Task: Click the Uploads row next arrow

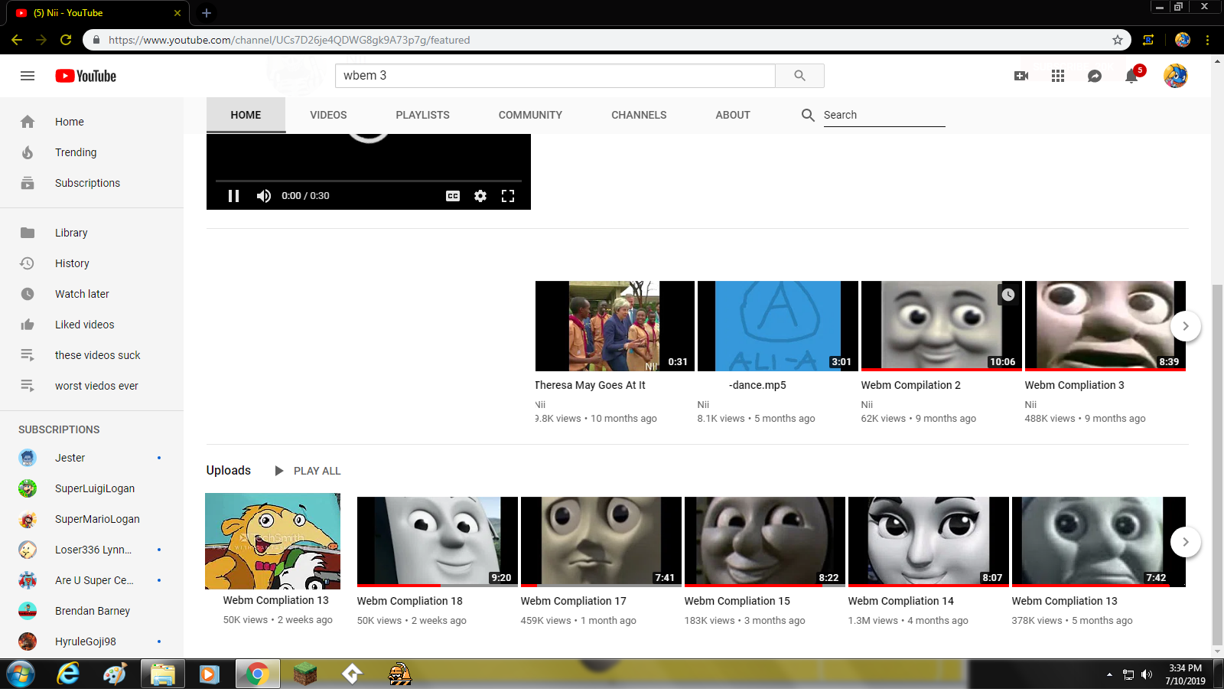Action: 1185,542
